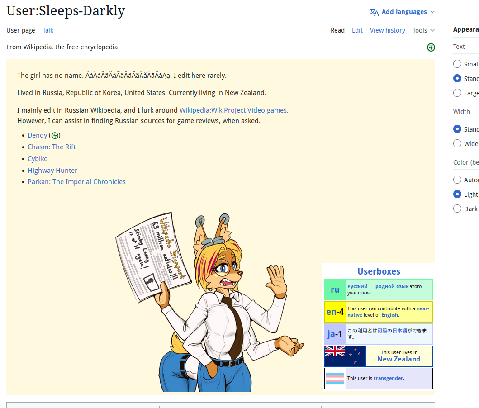
Task: Switch to the Talk tab
Action: pos(48,30)
